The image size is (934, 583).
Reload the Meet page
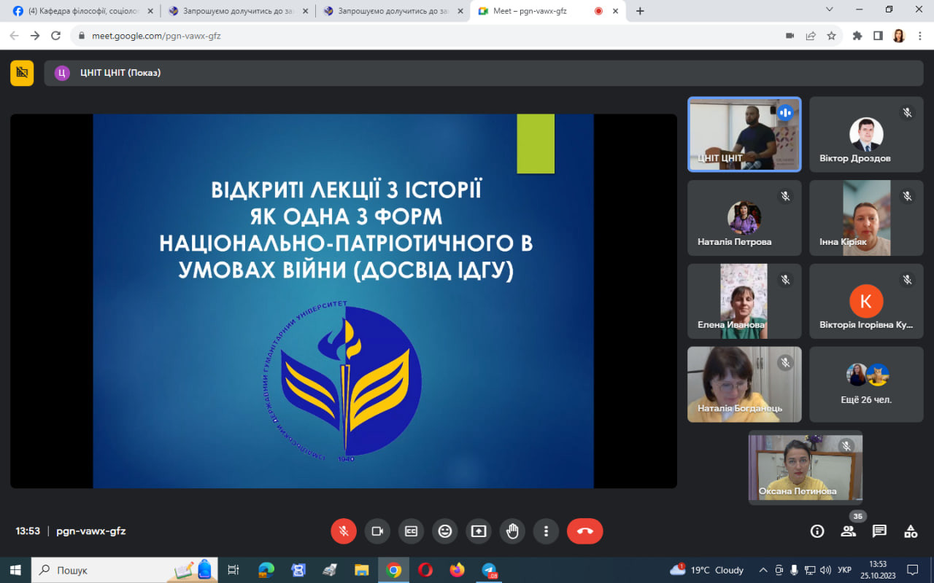click(56, 36)
